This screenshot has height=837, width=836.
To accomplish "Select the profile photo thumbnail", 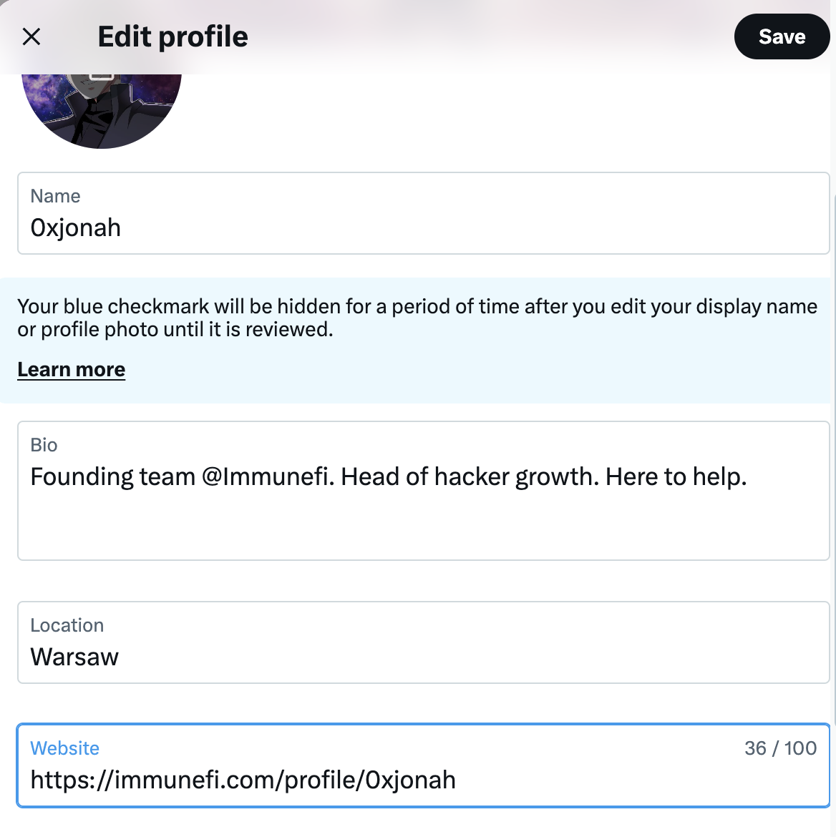I will [102, 111].
